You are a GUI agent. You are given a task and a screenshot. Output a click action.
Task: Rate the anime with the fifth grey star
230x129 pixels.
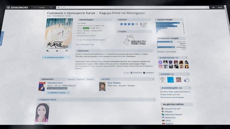[137, 24]
